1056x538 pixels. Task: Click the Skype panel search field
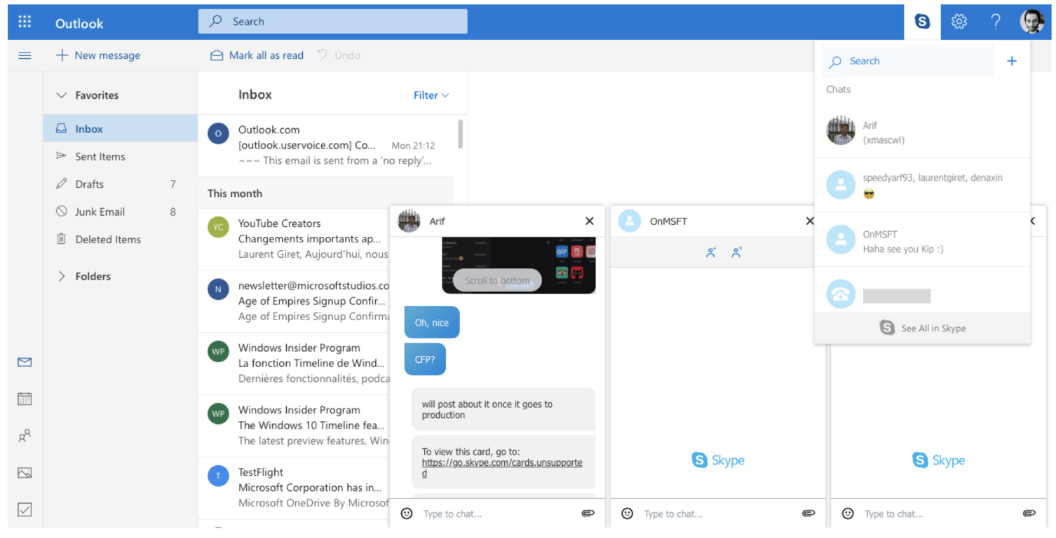click(x=907, y=61)
